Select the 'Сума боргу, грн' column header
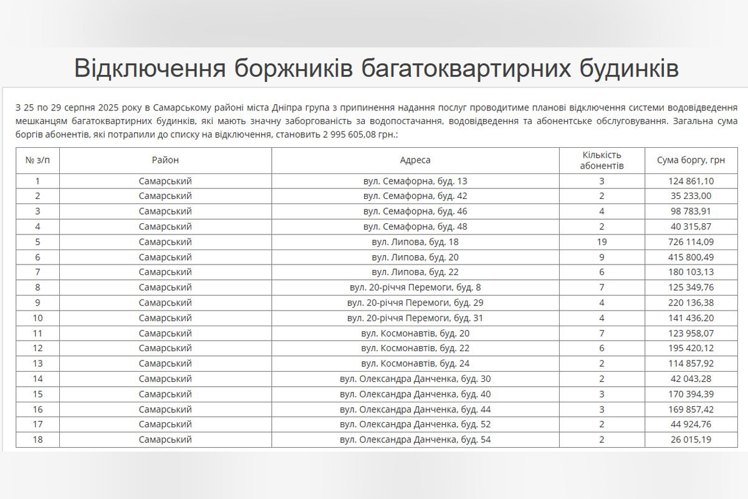The image size is (748, 499). pos(691,160)
